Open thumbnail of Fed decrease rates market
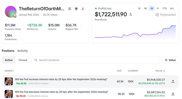Screen dimensions: 182x99 9,94
